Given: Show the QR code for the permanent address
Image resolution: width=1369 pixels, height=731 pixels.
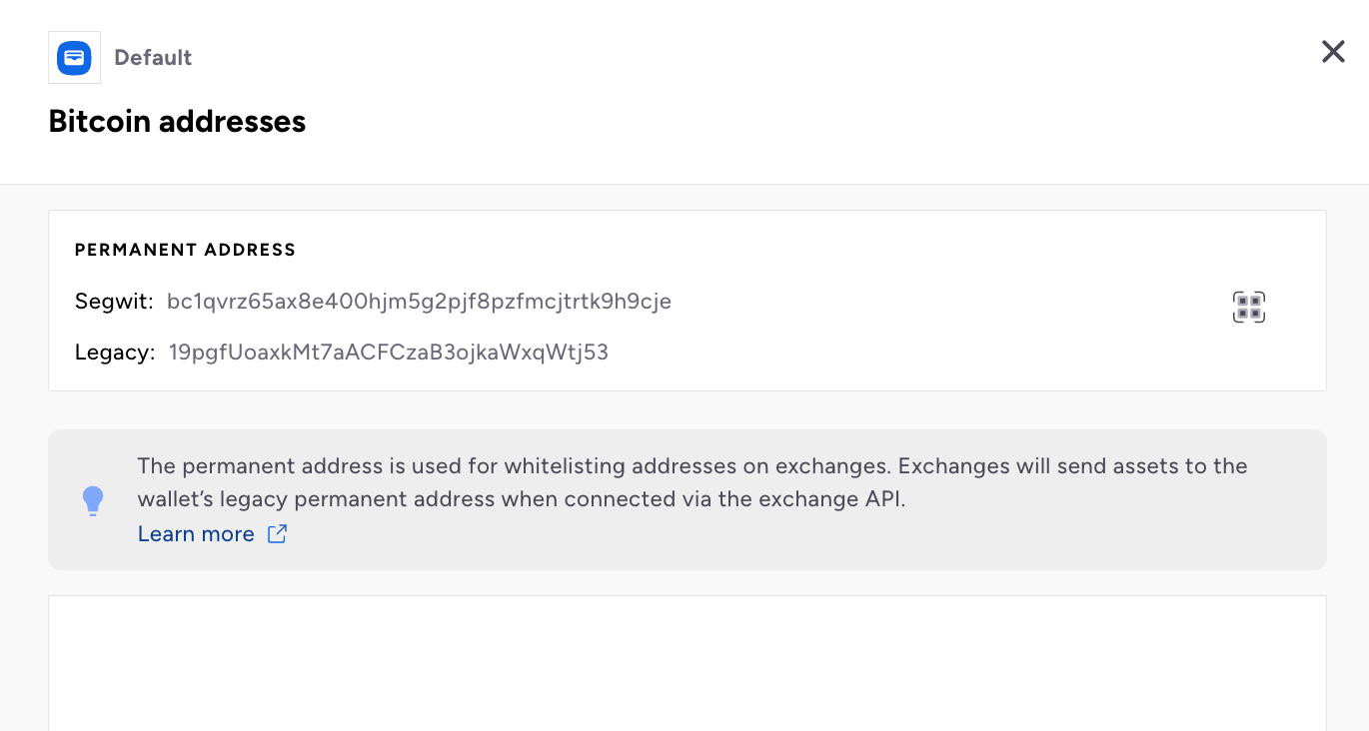Looking at the screenshot, I should pos(1248,308).
